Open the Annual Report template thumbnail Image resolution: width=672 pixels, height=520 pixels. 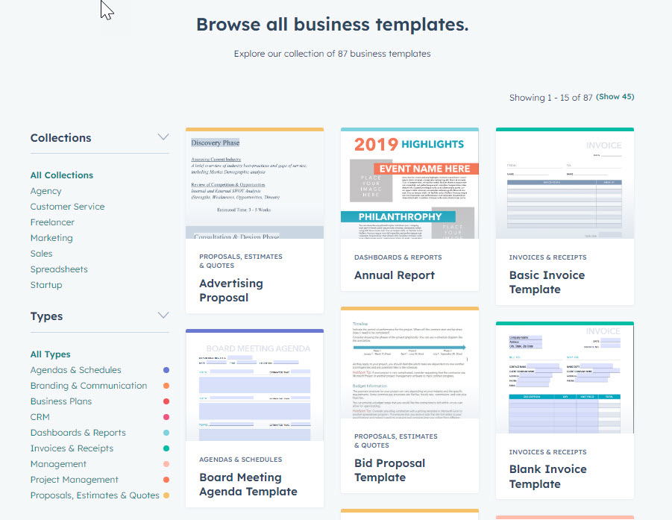click(409, 185)
